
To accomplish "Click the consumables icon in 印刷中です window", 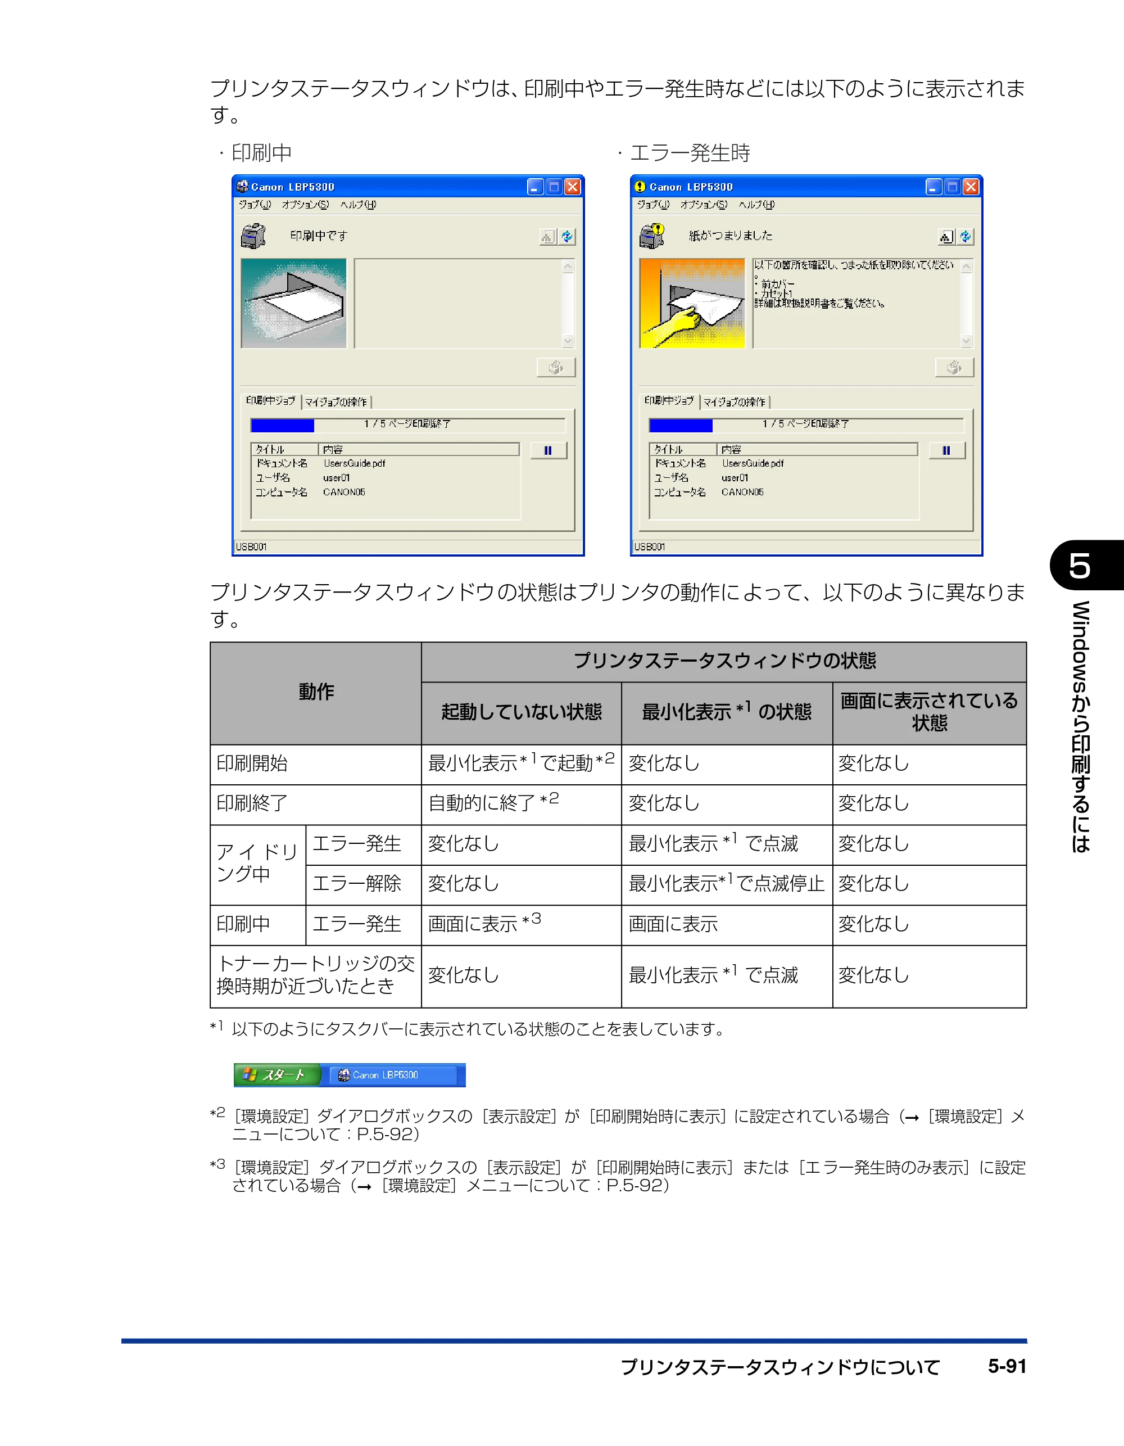I will click(x=547, y=236).
